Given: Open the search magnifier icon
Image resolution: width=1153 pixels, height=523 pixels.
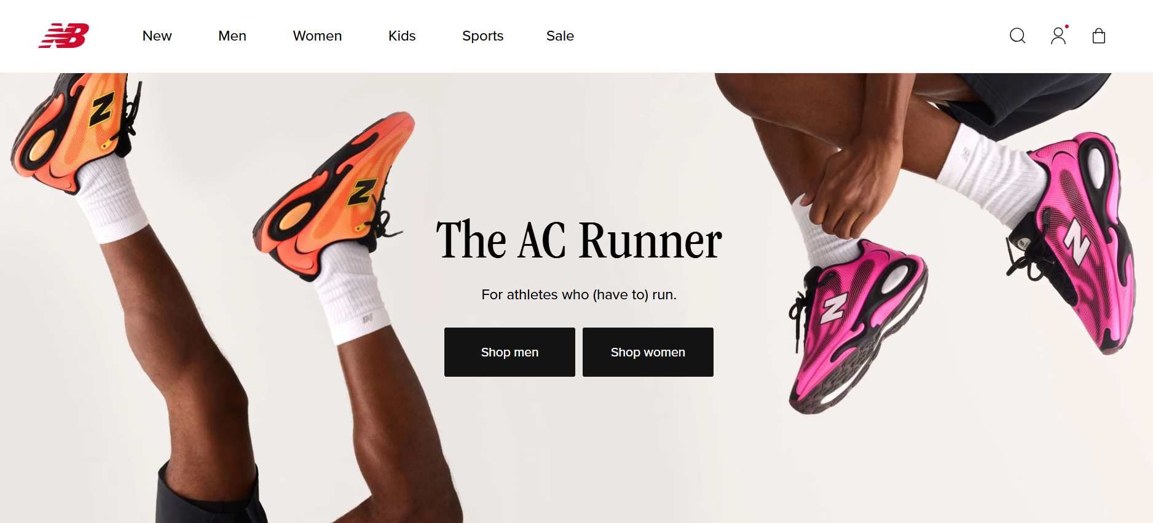Looking at the screenshot, I should (1018, 36).
